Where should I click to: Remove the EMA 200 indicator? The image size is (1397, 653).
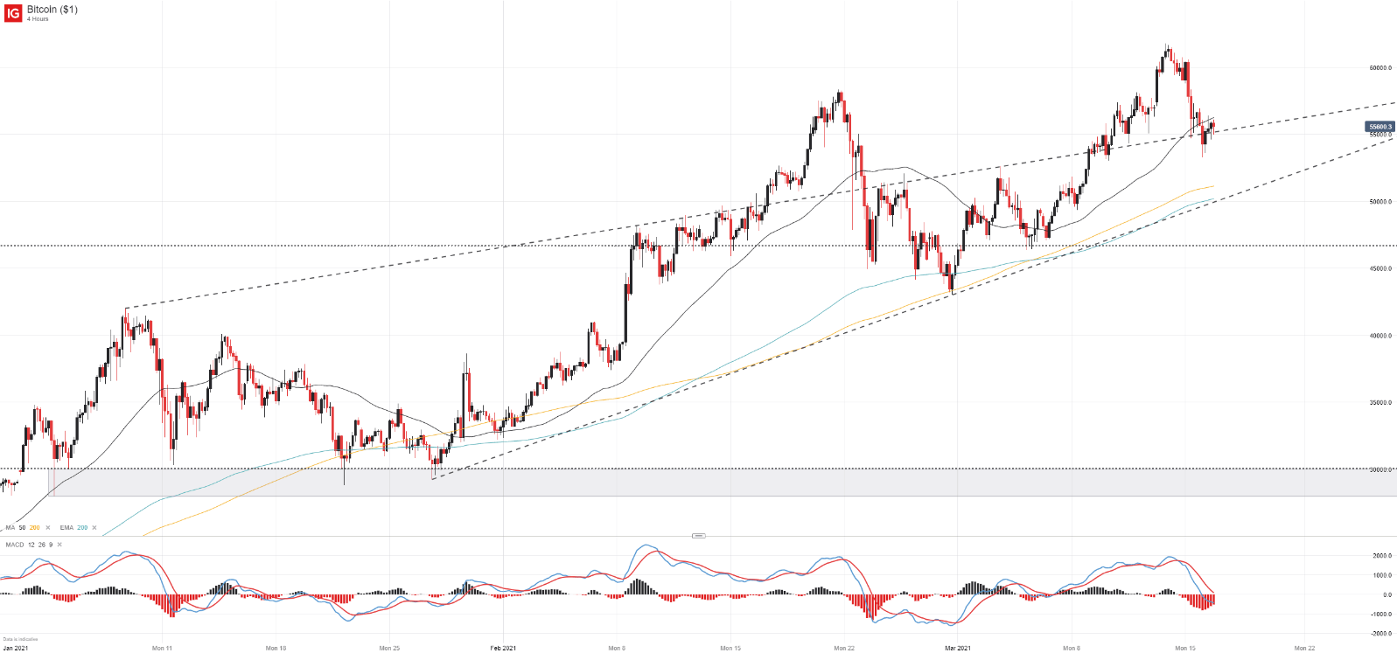(95, 528)
